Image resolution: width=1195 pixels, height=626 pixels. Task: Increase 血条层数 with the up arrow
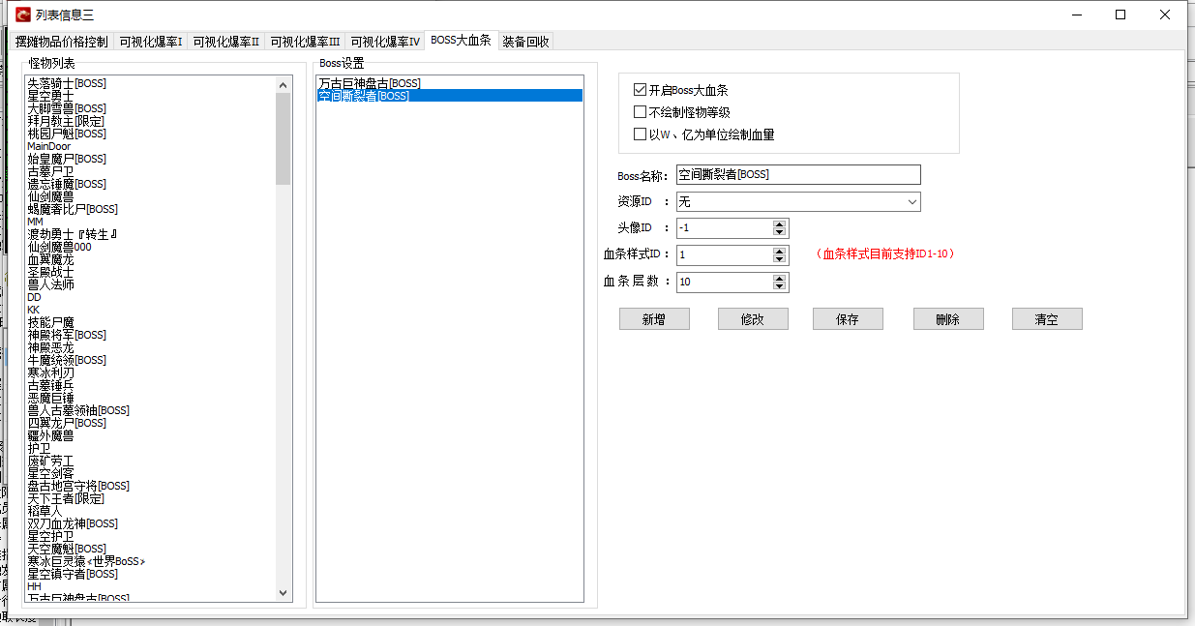tap(780, 278)
